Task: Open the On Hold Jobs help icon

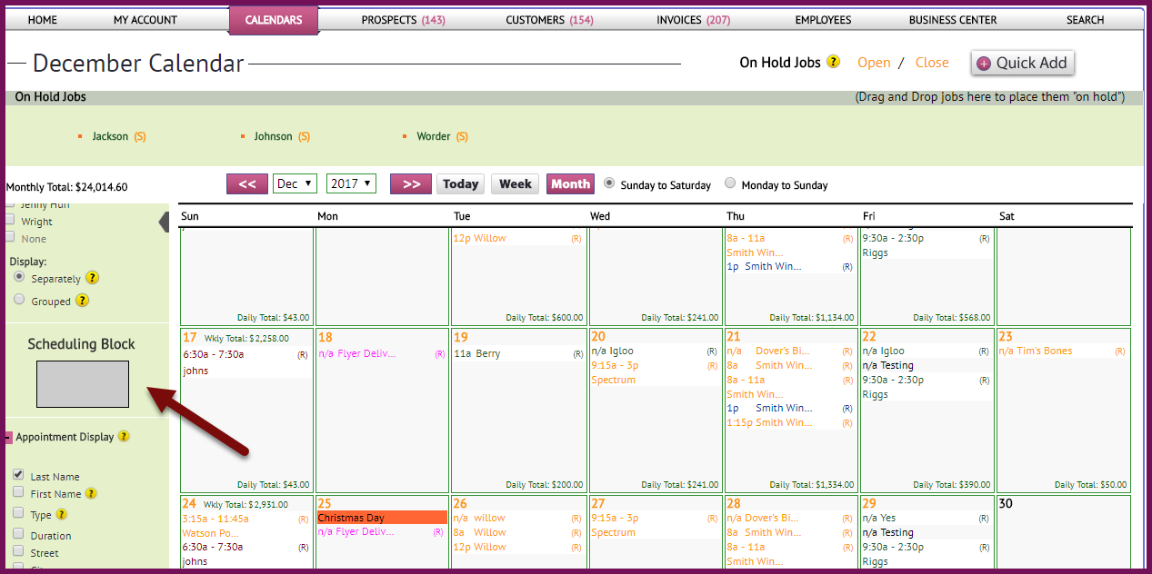Action: [x=833, y=63]
